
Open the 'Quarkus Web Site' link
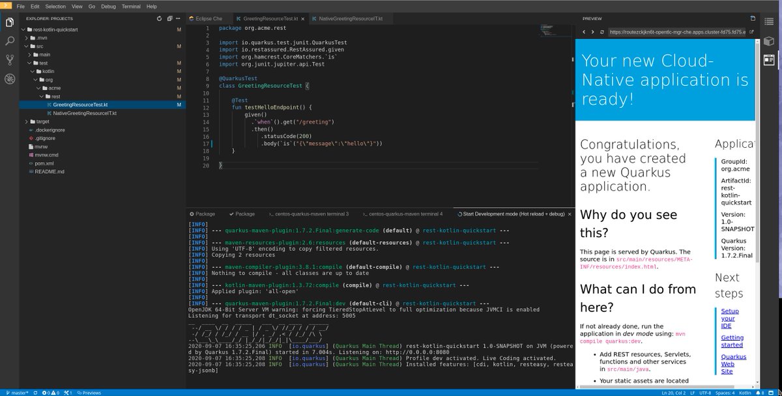[732, 364]
